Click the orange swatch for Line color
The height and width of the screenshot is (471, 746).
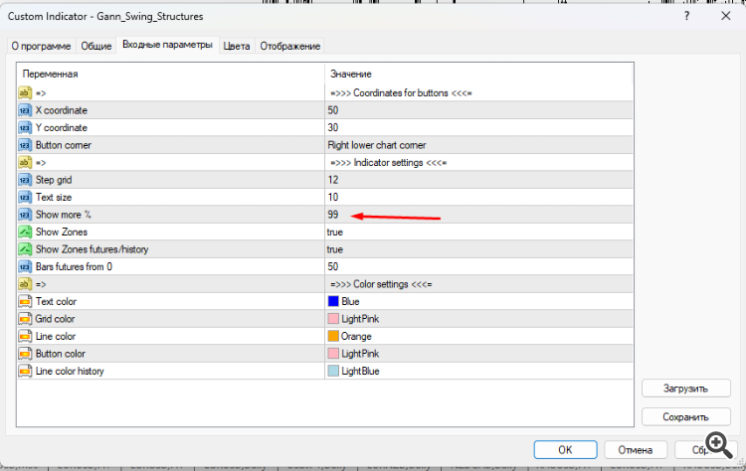tap(333, 336)
